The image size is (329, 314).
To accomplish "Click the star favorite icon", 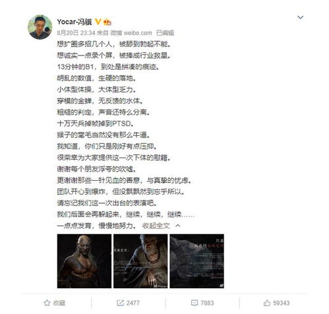I will click(x=47, y=303).
